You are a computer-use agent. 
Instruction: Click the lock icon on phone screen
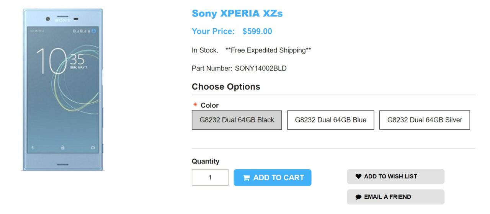tap(62, 147)
